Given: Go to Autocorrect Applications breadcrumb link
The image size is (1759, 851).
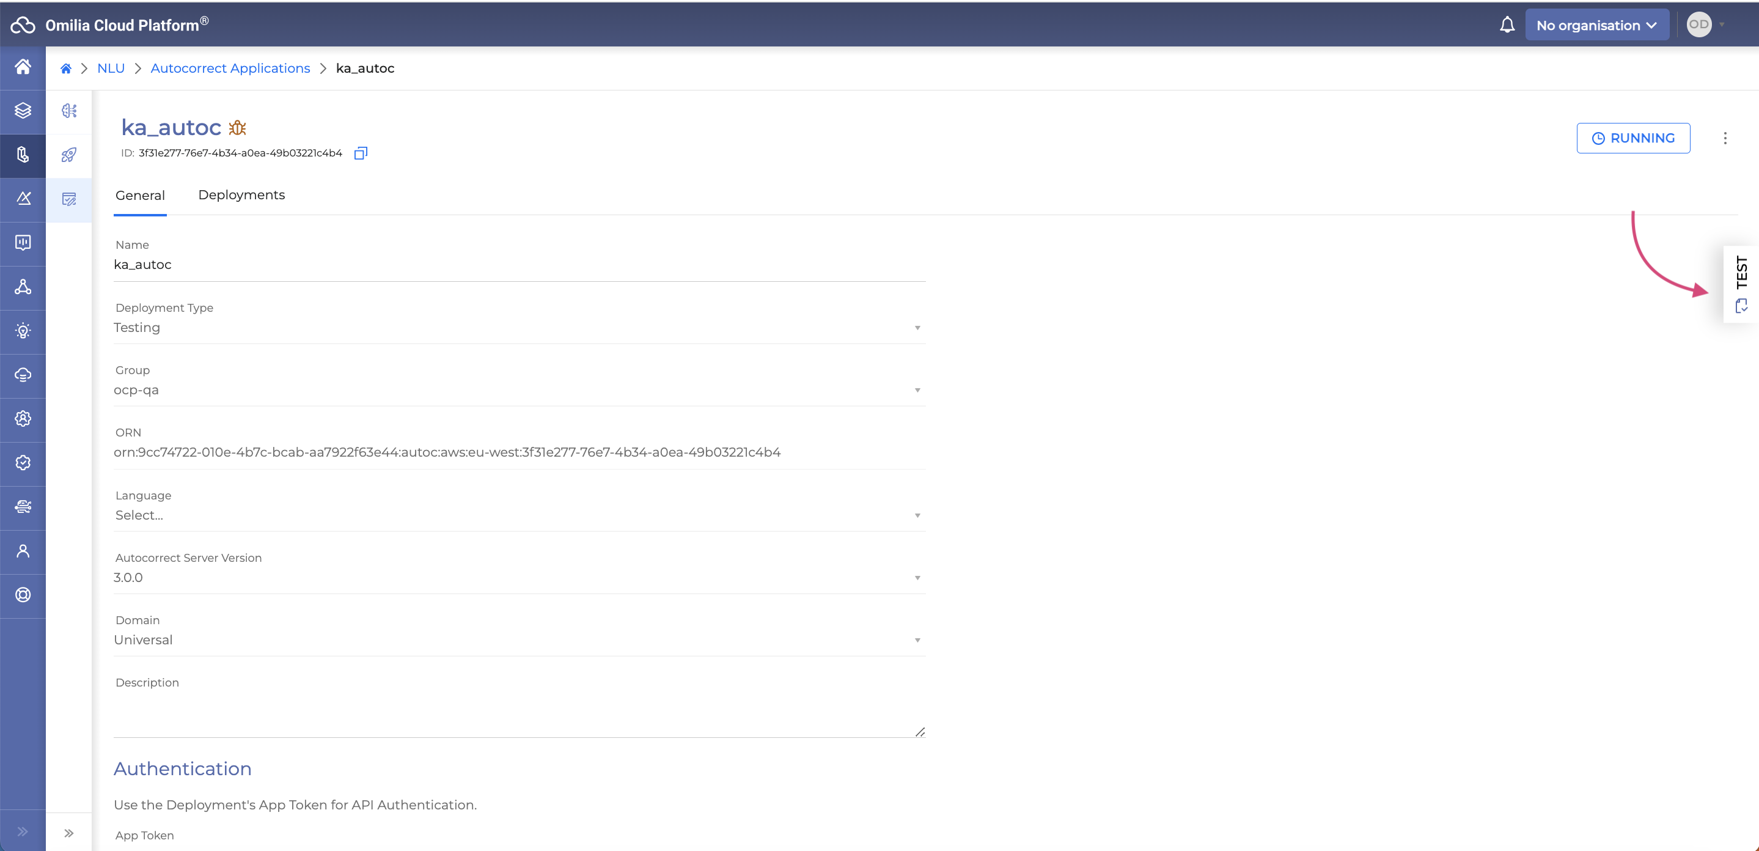Looking at the screenshot, I should click(230, 68).
